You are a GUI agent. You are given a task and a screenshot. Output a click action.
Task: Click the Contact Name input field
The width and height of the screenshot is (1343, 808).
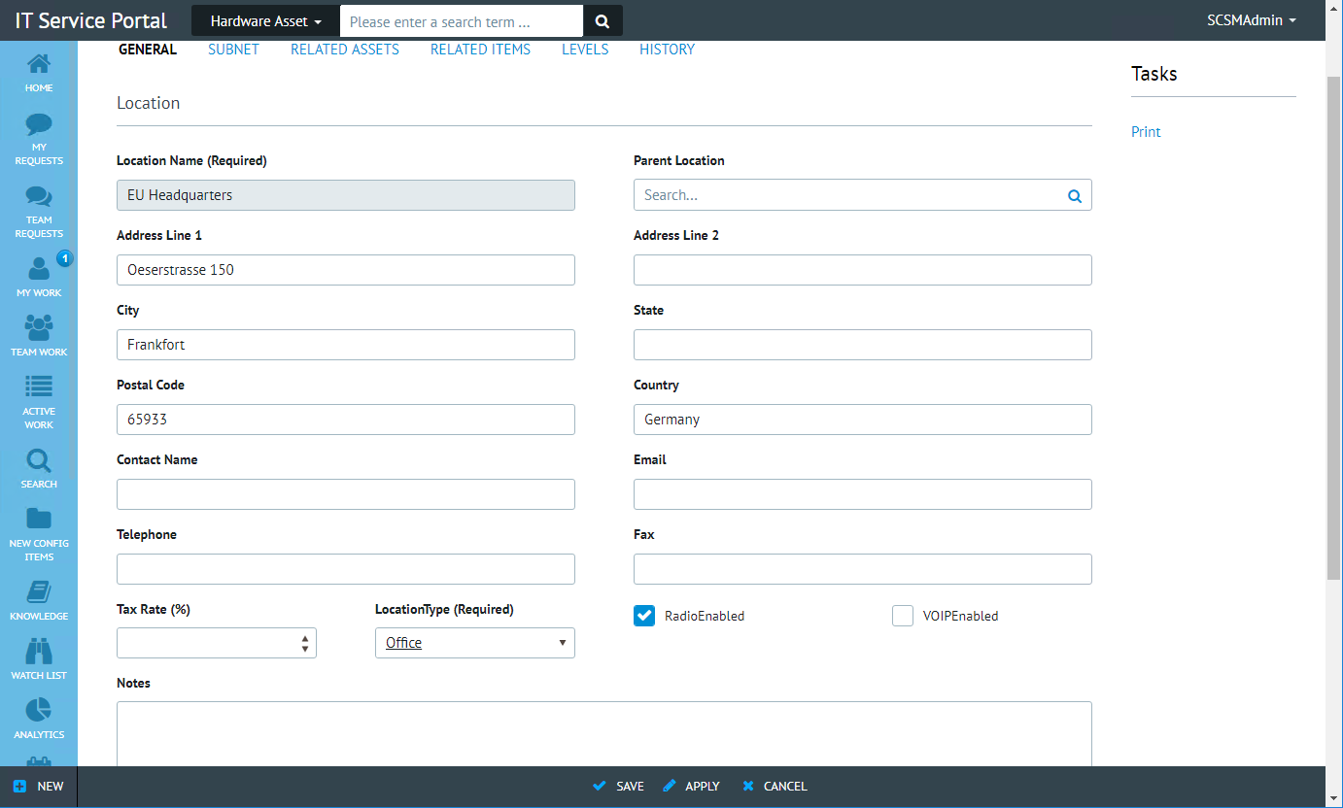pyautogui.click(x=346, y=494)
